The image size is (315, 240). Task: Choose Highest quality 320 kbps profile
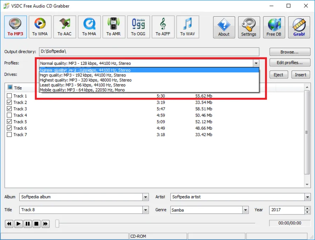149,80
